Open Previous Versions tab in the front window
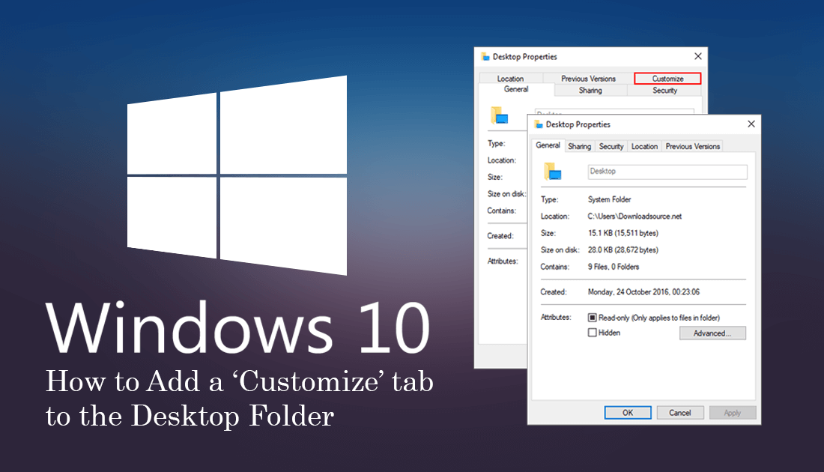Screen dimensions: 824x472 693,147
